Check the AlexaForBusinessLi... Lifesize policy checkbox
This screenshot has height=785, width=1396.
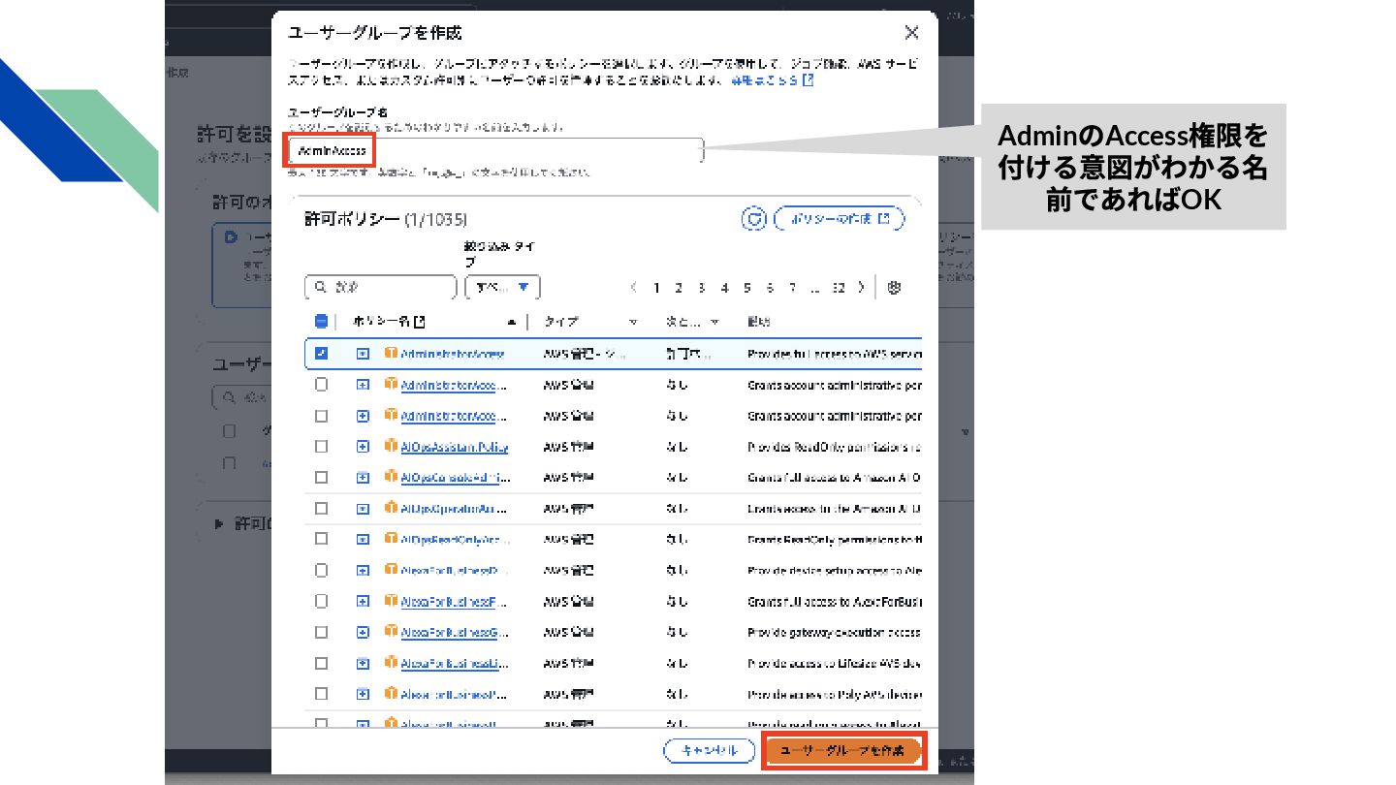tap(322, 663)
